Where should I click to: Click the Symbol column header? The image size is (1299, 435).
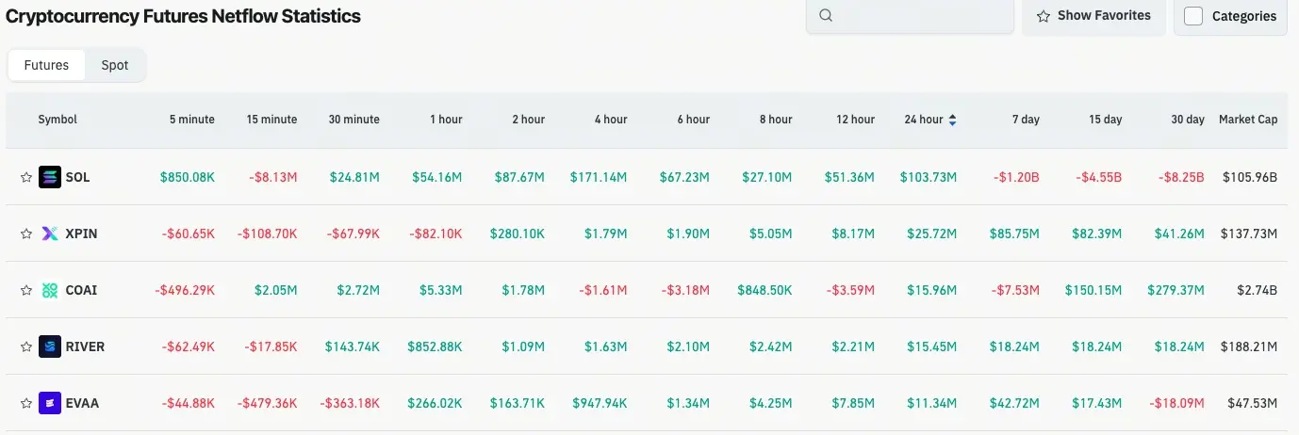pos(58,120)
